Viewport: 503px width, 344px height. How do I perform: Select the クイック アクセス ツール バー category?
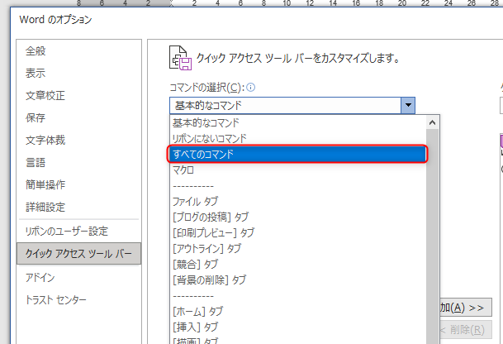click(78, 254)
